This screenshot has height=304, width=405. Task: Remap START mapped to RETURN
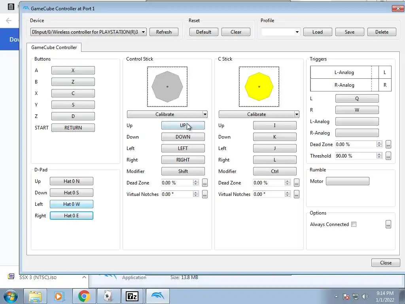point(73,128)
